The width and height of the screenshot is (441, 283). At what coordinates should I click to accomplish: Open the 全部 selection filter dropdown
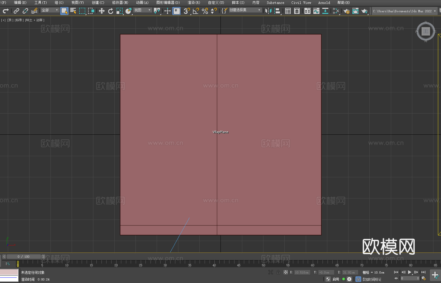(x=50, y=10)
